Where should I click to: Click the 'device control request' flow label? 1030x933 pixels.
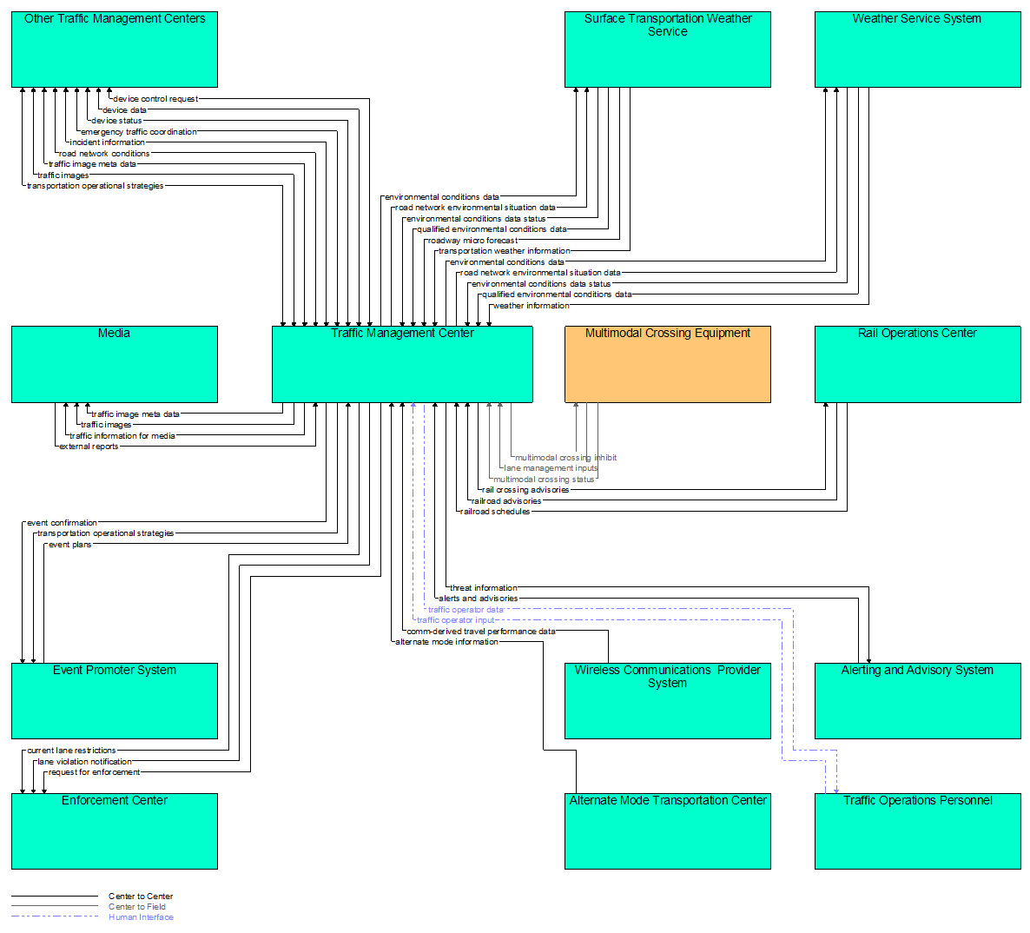pyautogui.click(x=155, y=99)
